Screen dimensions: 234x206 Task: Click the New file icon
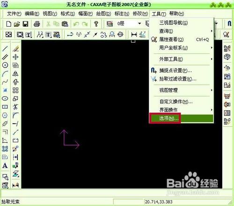[9, 24]
